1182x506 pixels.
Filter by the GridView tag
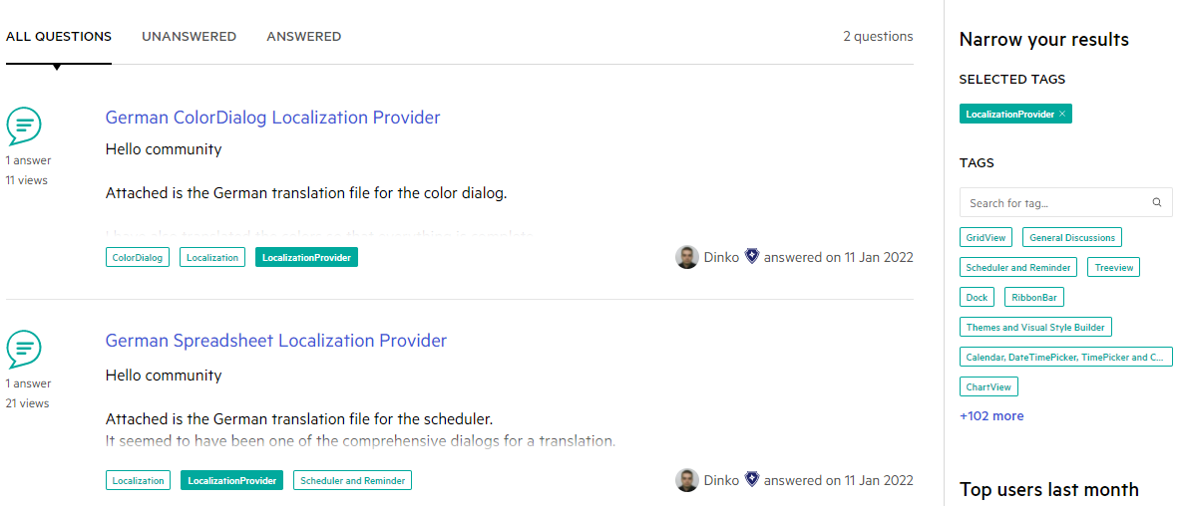click(x=986, y=238)
